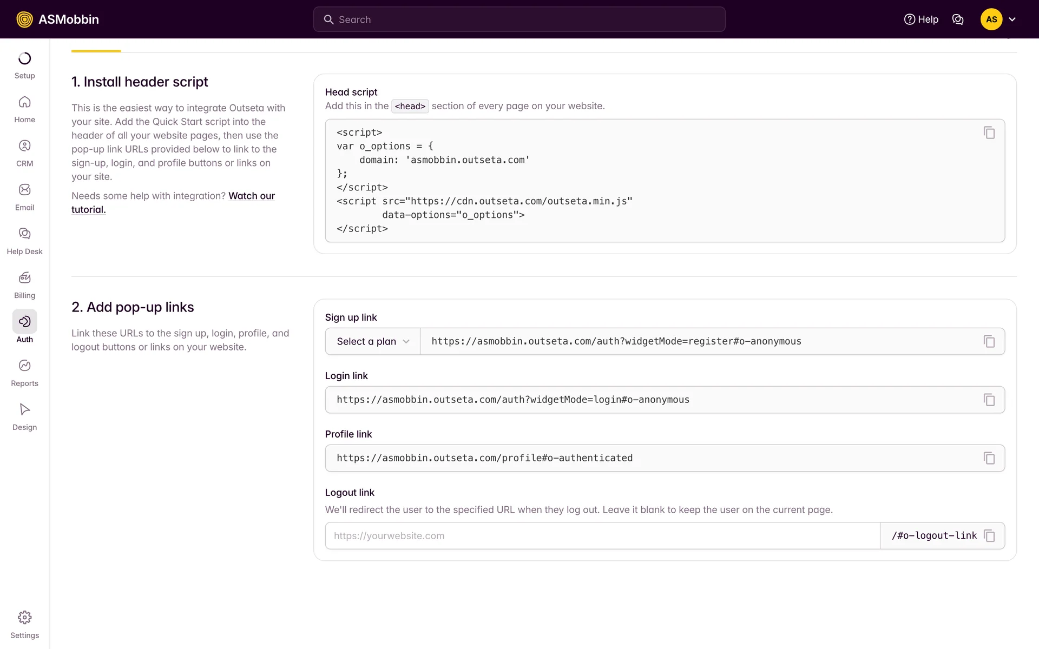Navigate to Home in sidebar
Screen dimensions: 1039x649
tap(24, 109)
